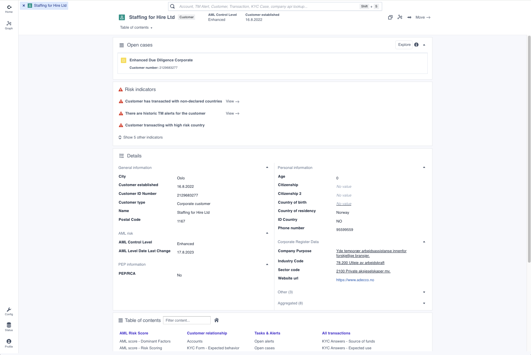Open Config wrench icon in sidebar
This screenshot has width=531, height=355.
point(9,311)
